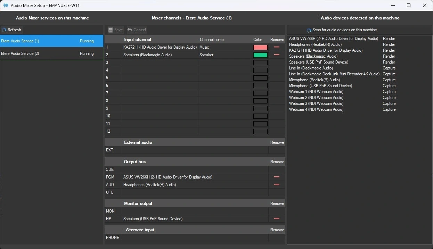433x249 pixels.
Task: Click the empty CUE output bus row
Action: [195, 169]
